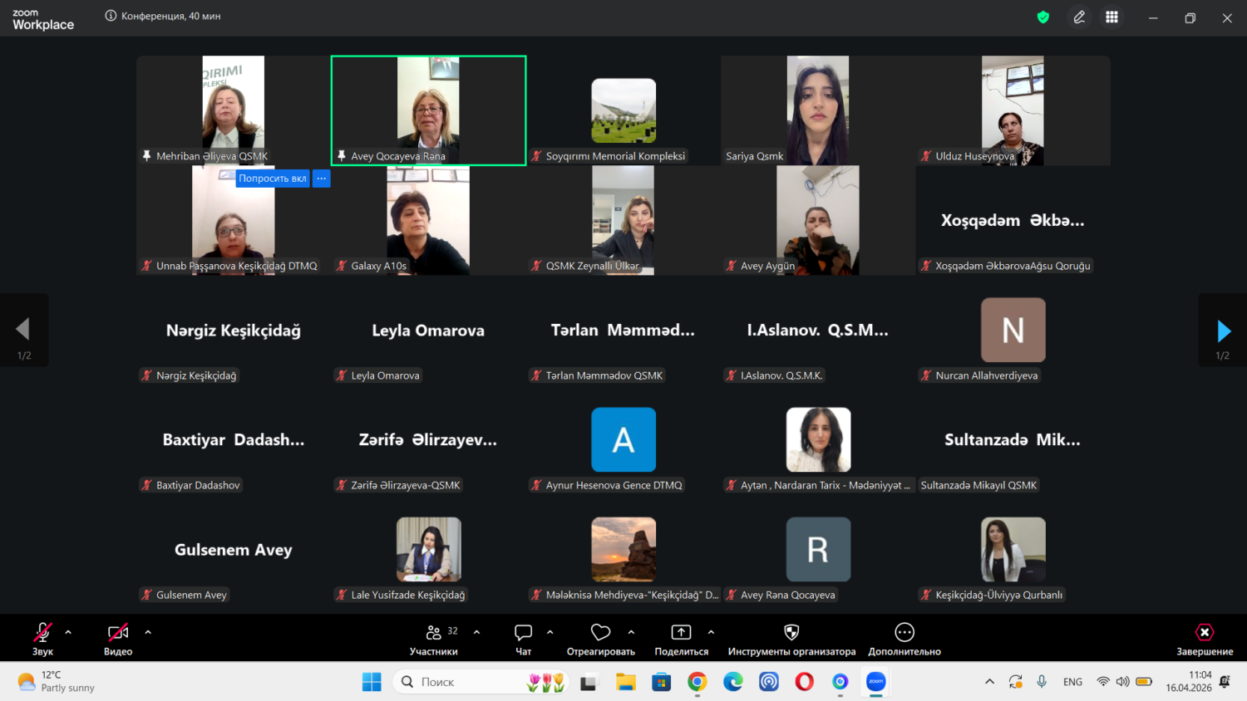Expand participants options arrow beside Участники
Viewport: 1247px width, 701px height.
tap(476, 632)
